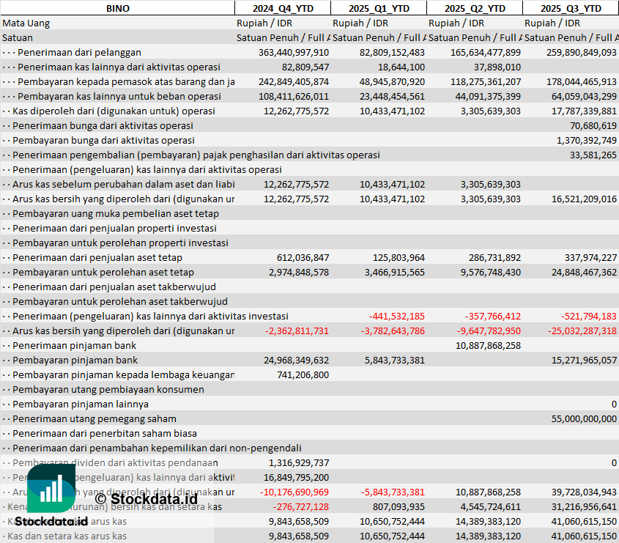The width and height of the screenshot is (619, 543).
Task: Select the 55,000,000,000 shareholder loan cell
Action: coord(583,418)
